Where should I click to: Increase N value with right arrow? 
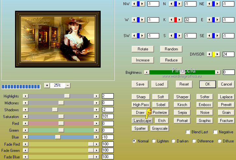click(179, 4)
